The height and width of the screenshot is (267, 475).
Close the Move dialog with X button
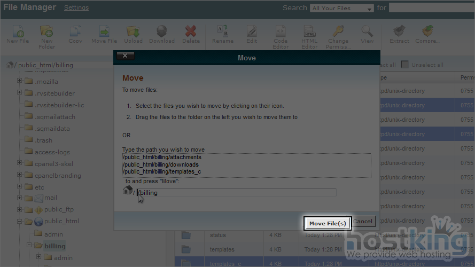click(x=125, y=56)
